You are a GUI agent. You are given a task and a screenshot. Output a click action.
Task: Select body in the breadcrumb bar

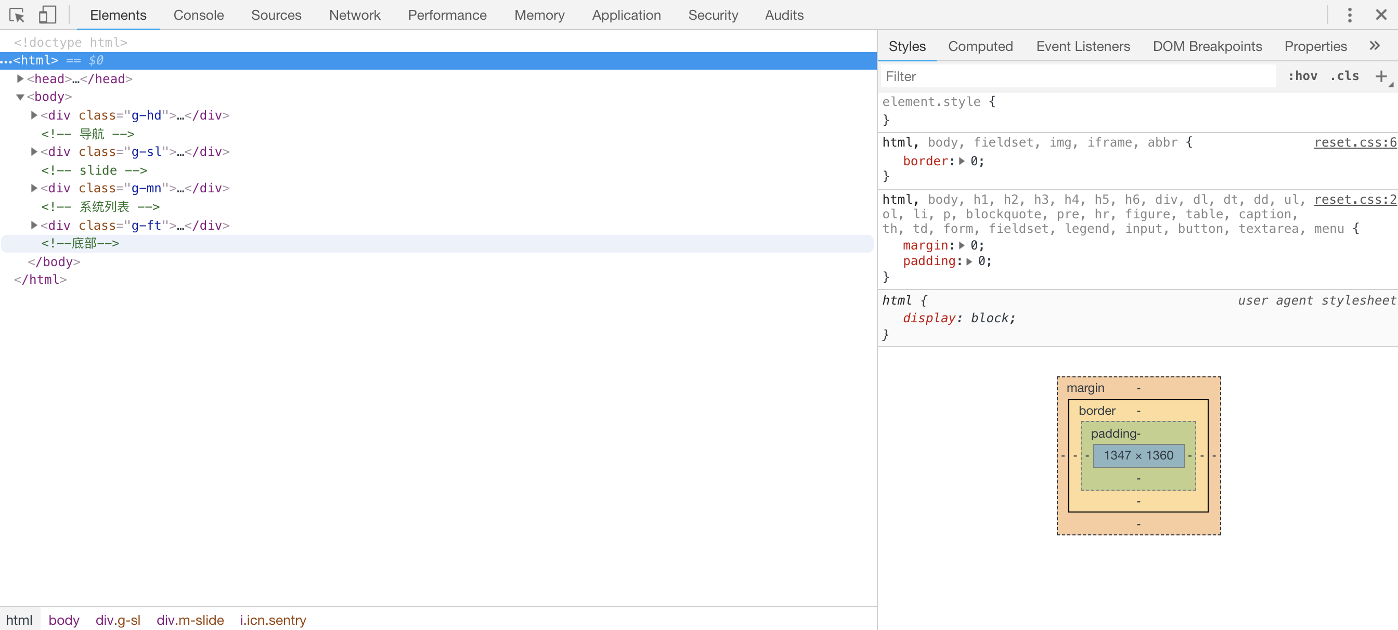click(x=64, y=620)
